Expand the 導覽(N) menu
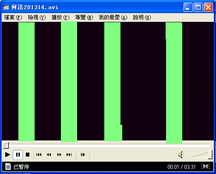216x174 pixels. pyautogui.click(x=84, y=17)
